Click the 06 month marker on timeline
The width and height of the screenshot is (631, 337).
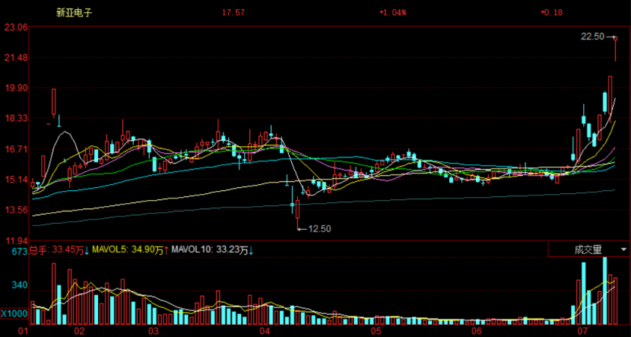click(x=477, y=332)
